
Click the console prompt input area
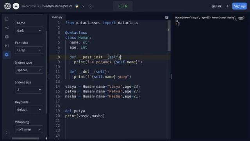pyautogui.click(x=179, y=24)
